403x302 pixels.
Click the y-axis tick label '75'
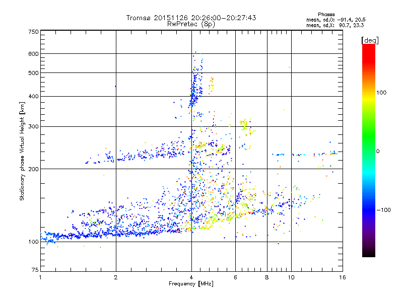pos(35,270)
